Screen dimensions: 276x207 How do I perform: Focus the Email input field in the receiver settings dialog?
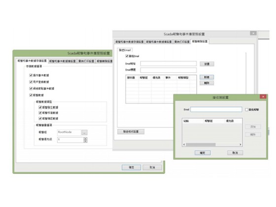[216, 109]
